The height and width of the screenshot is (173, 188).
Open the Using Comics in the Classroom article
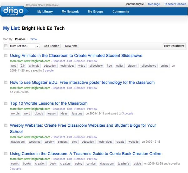click(86, 154)
